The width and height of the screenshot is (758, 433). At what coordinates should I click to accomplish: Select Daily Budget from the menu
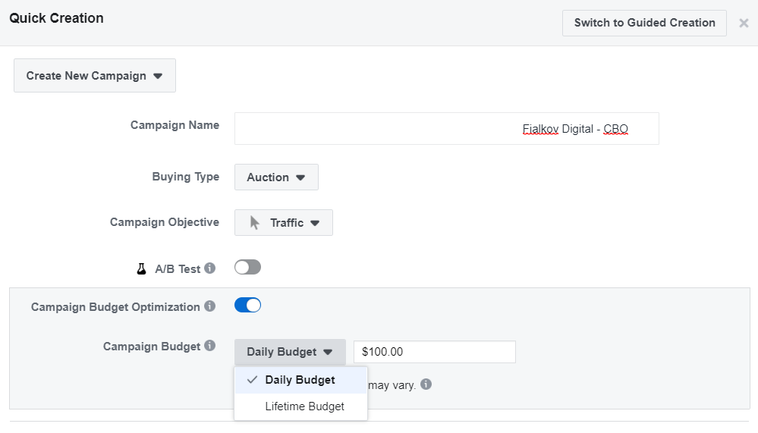tap(300, 380)
